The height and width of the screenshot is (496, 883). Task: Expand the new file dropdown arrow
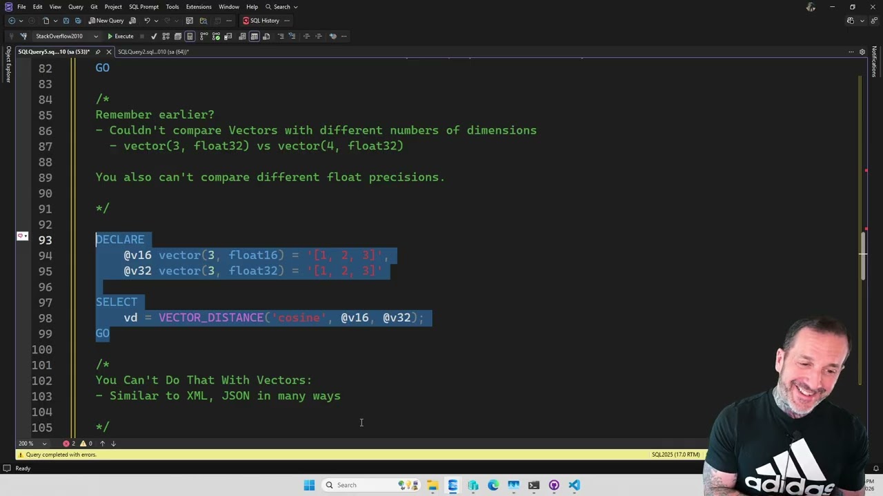pos(56,21)
